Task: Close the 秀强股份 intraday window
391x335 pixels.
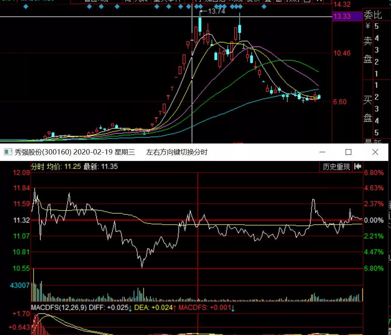Action: coord(375,152)
